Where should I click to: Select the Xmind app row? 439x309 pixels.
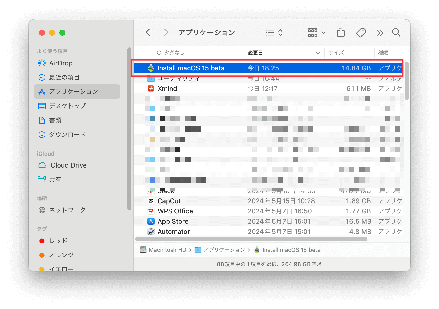(268, 89)
